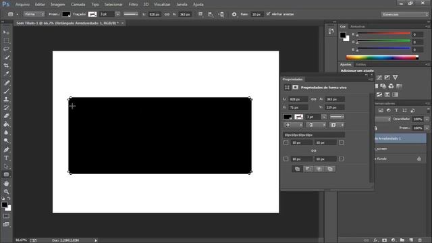Subtract front shape in Properties panel
Image resolution: width=432 pixels, height=243 pixels.
(x=308, y=169)
